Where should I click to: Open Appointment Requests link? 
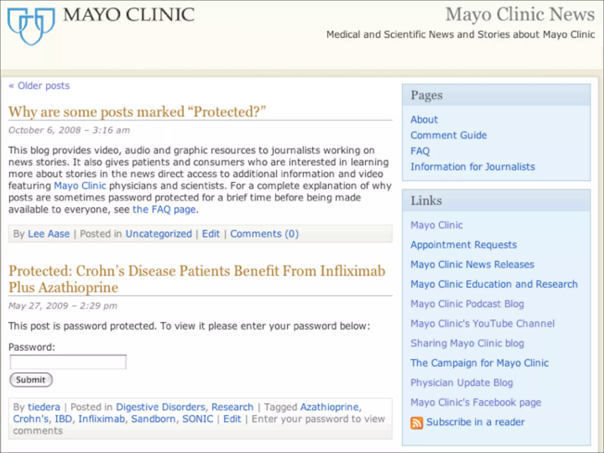pyautogui.click(x=463, y=245)
